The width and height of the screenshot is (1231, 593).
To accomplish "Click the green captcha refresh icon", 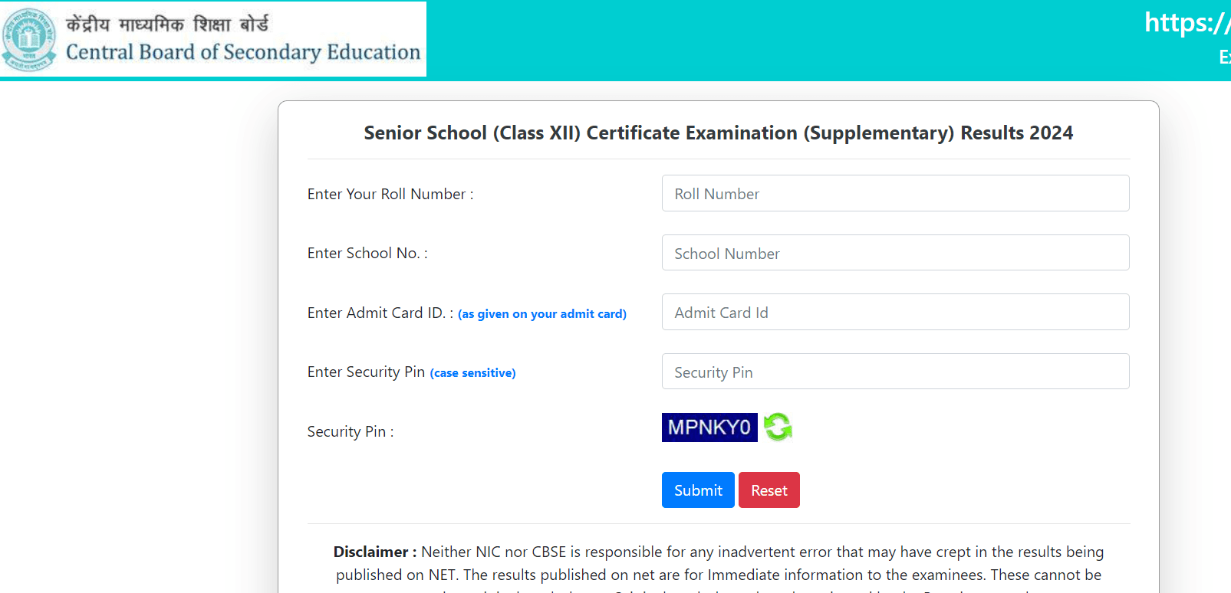I will tap(778, 428).
